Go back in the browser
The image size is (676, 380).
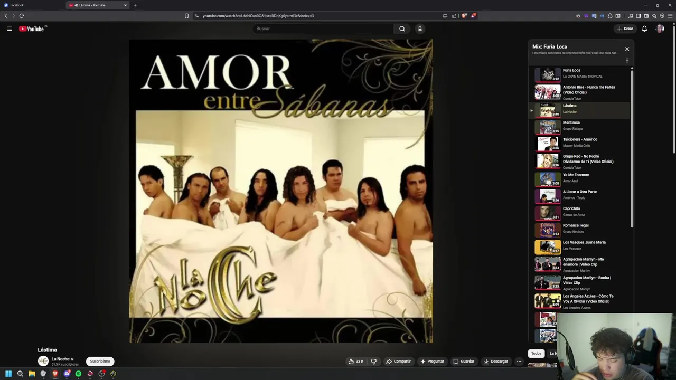[6, 16]
